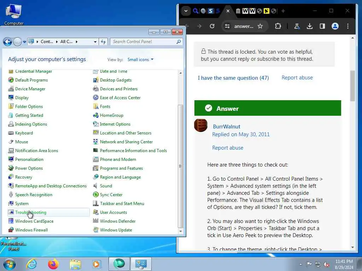Switch to the bank building icon tab
Viewport: 362px width, 271px height.
pyautogui.click(x=238, y=11)
